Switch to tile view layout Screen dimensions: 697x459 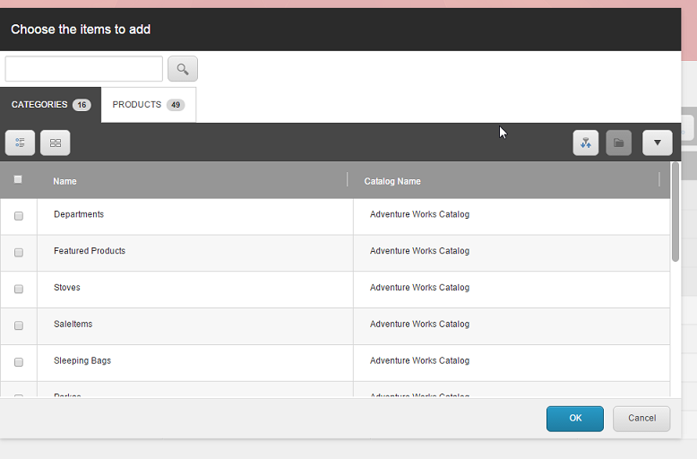tap(55, 143)
